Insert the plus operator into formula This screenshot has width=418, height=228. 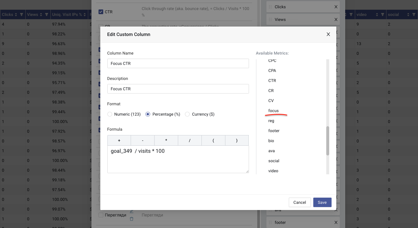119,140
